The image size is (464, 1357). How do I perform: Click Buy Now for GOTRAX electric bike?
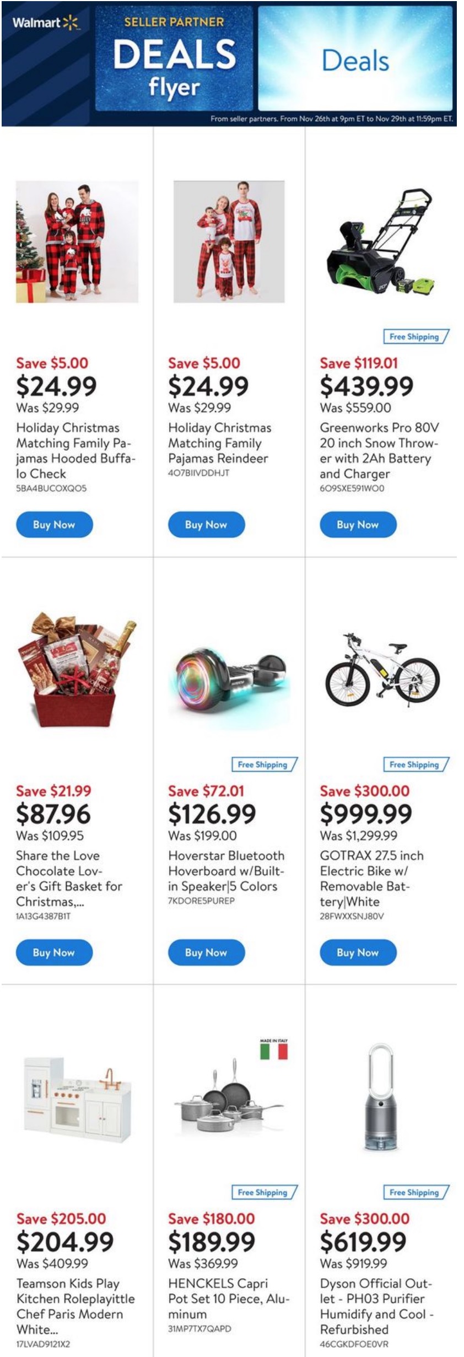click(358, 952)
